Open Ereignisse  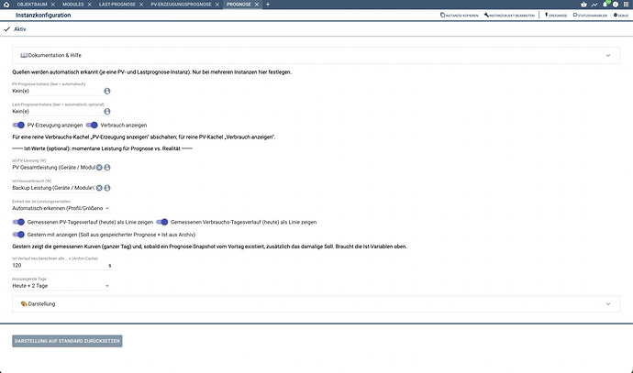556,15
